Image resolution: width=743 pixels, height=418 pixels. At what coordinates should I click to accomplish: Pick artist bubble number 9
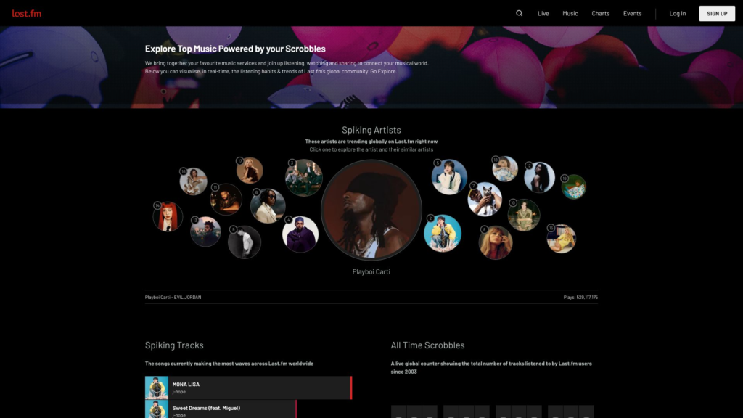[x=245, y=242]
